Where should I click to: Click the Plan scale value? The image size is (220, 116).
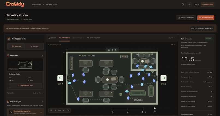[37, 93]
